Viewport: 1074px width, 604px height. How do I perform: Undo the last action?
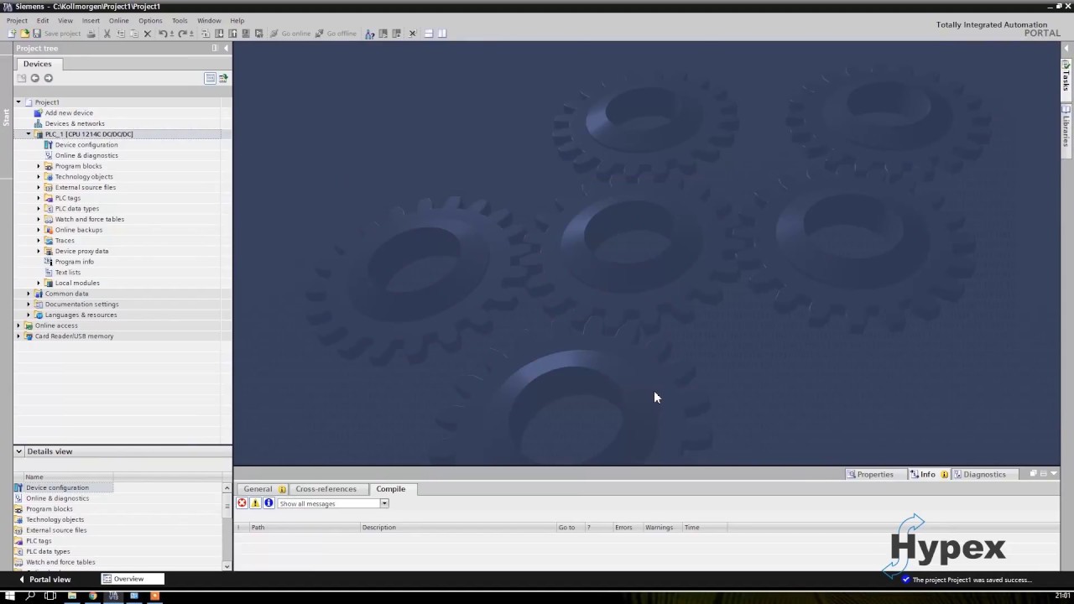click(163, 34)
